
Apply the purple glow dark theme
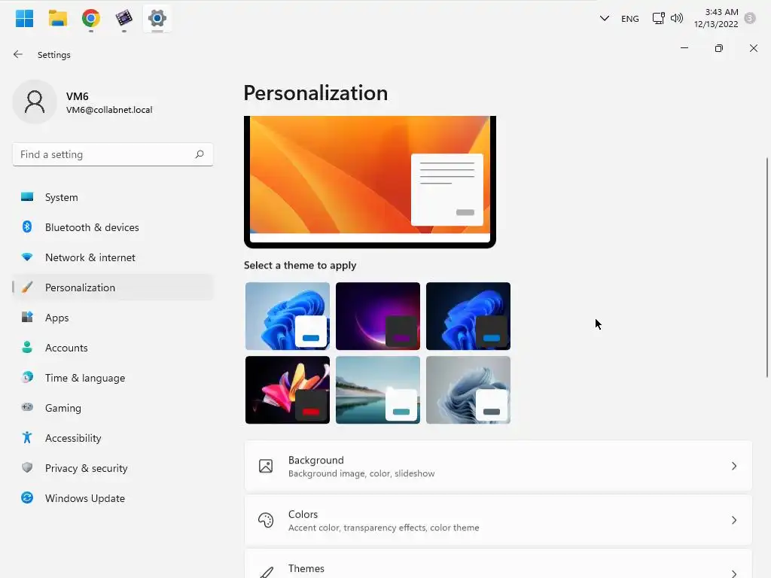[x=378, y=316]
